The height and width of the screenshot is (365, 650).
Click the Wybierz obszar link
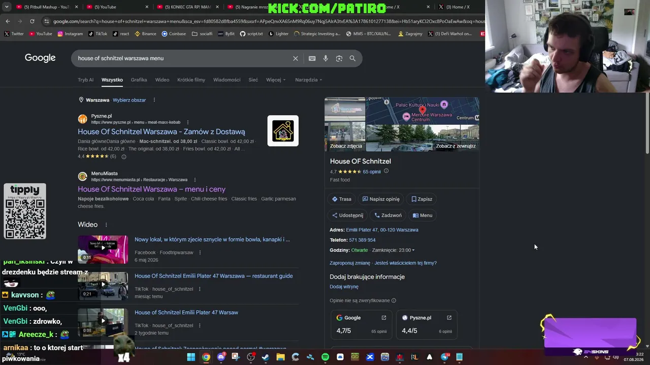(x=129, y=100)
